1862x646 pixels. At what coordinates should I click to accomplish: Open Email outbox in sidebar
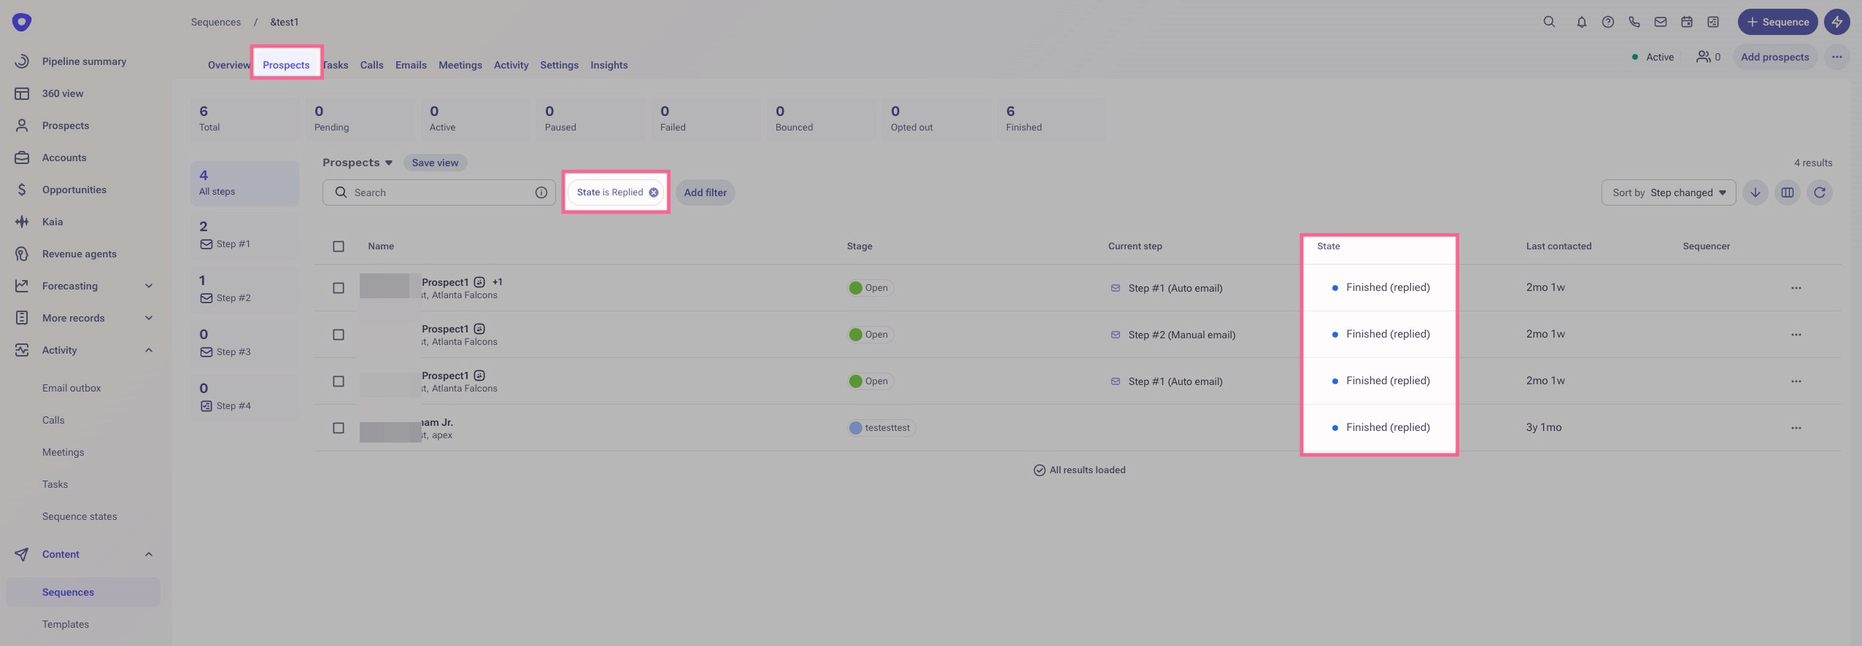(72, 388)
